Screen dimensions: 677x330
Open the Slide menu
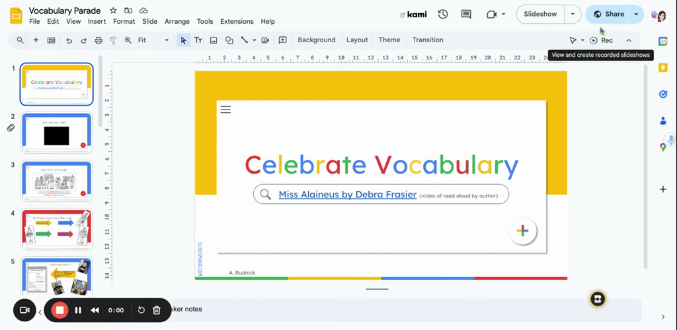pyautogui.click(x=150, y=22)
